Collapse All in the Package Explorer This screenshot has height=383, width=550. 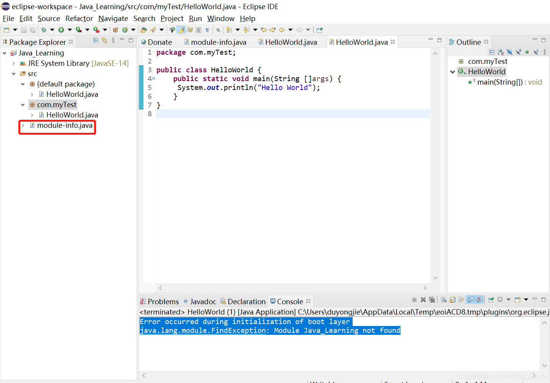96,40
